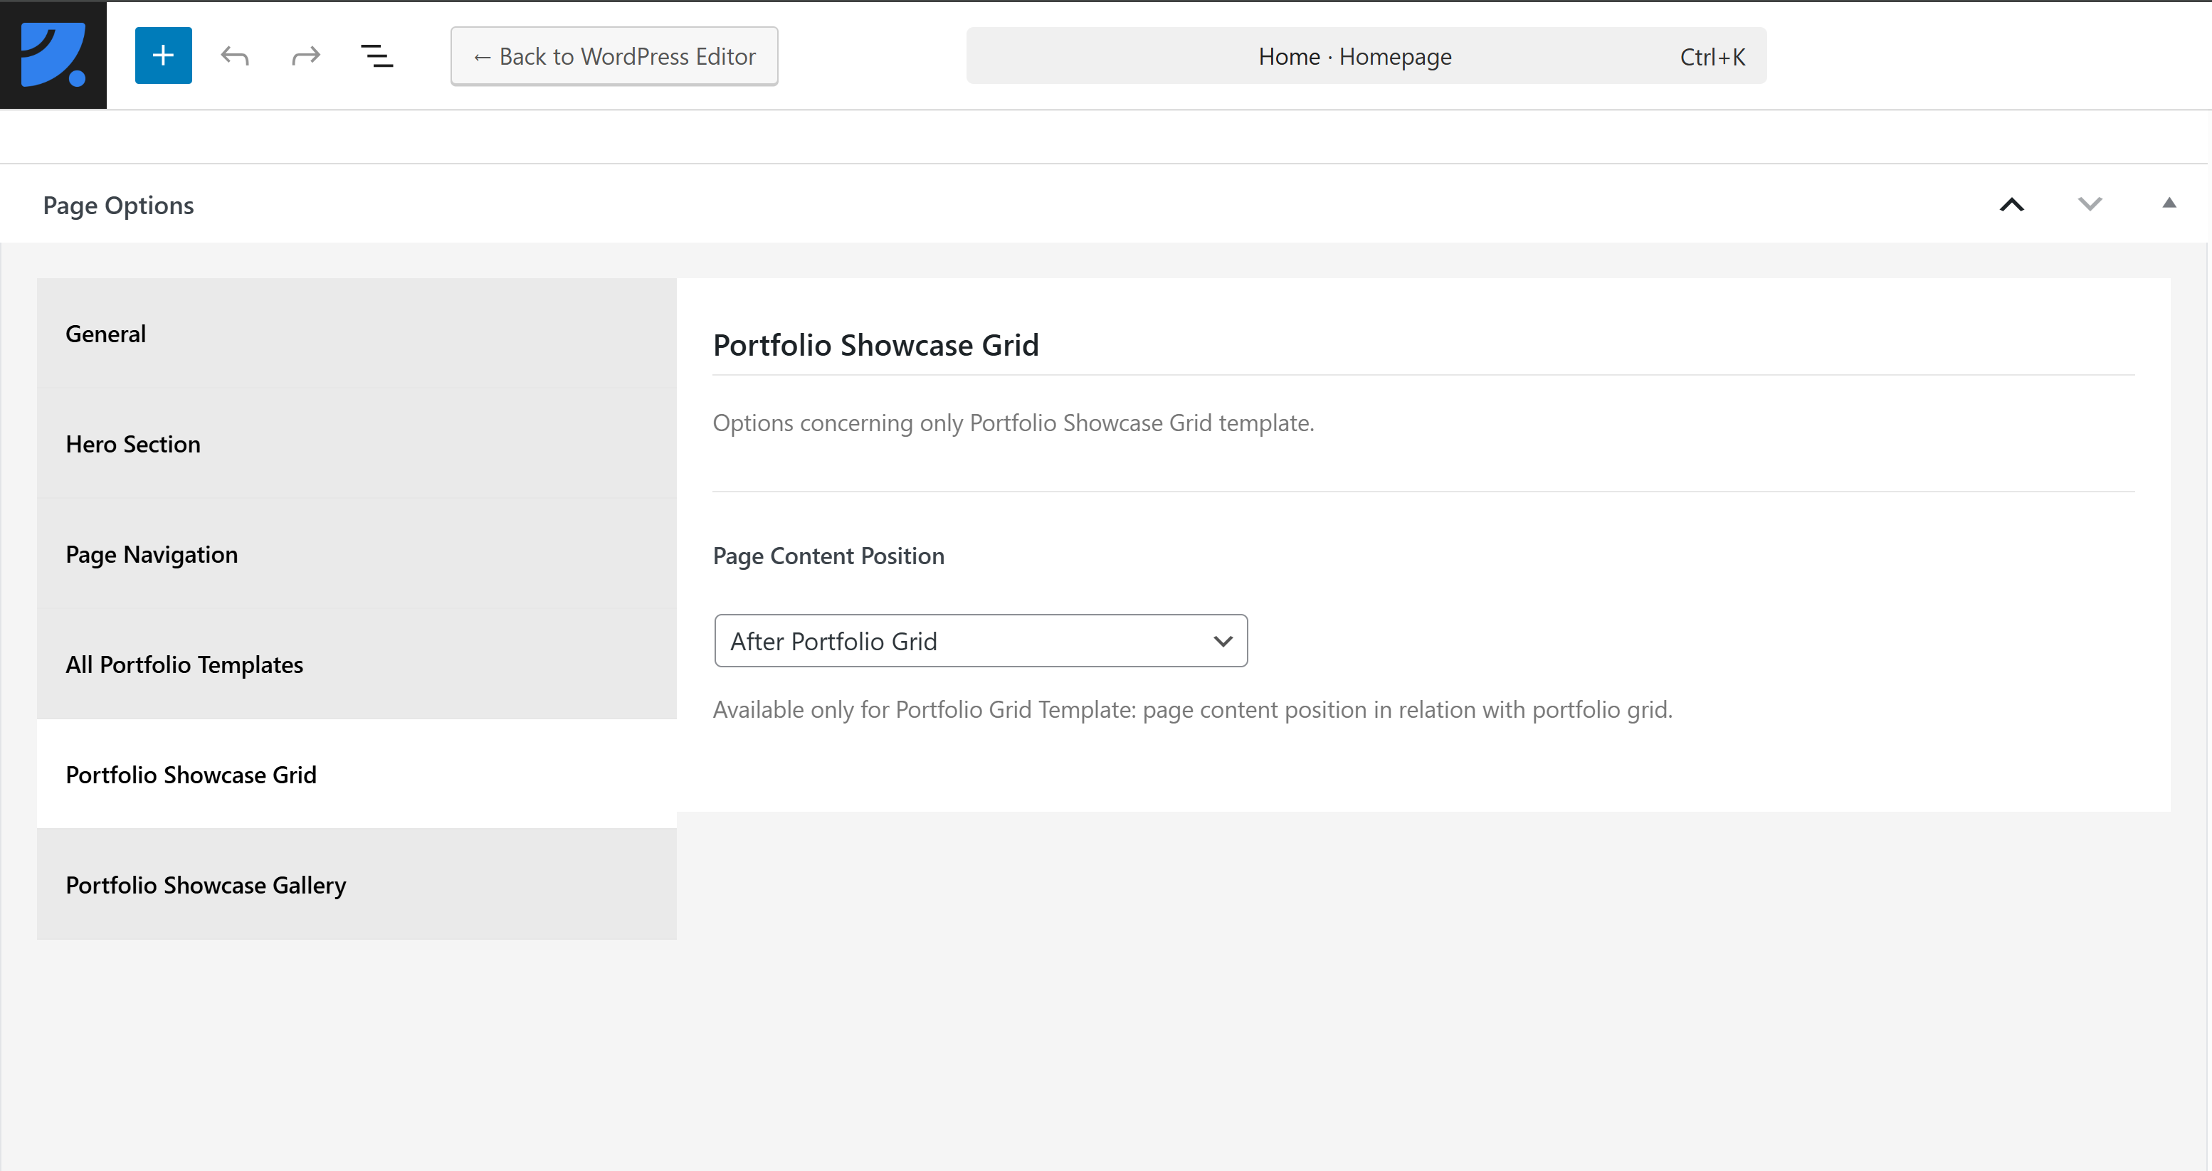Open the Home · Homepage command palette bar
The image size is (2212, 1171).
coord(1366,55)
